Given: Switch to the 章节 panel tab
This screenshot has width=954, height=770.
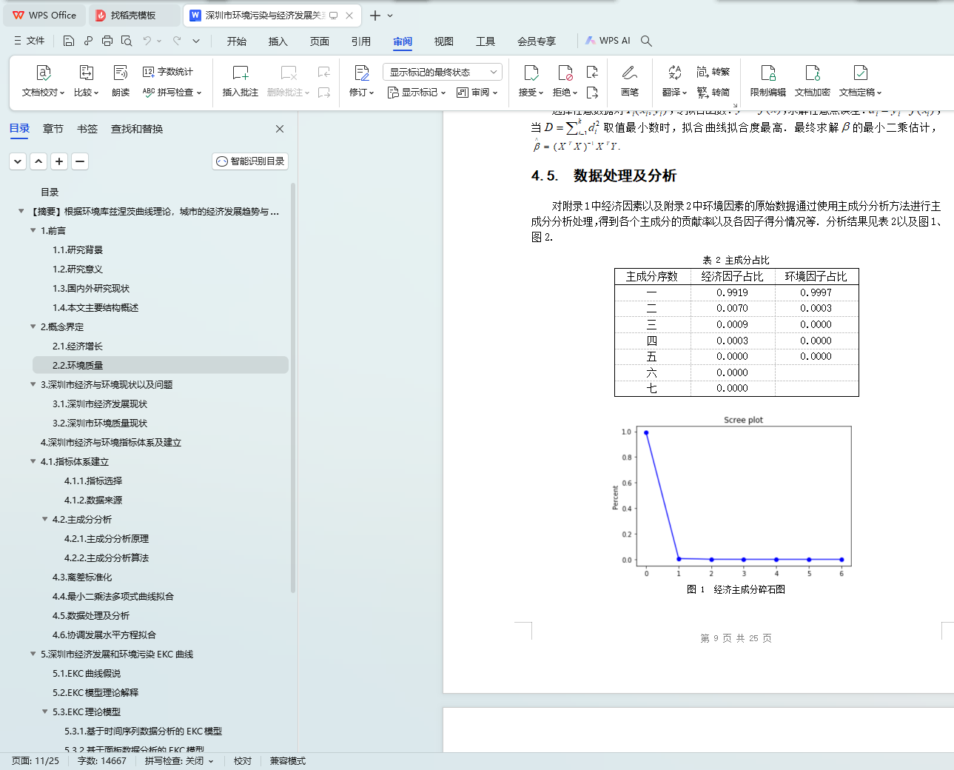Looking at the screenshot, I should coord(53,129).
